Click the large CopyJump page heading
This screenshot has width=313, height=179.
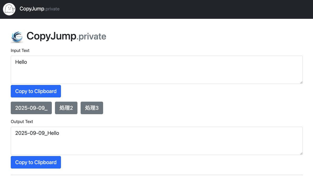[x=51, y=36]
